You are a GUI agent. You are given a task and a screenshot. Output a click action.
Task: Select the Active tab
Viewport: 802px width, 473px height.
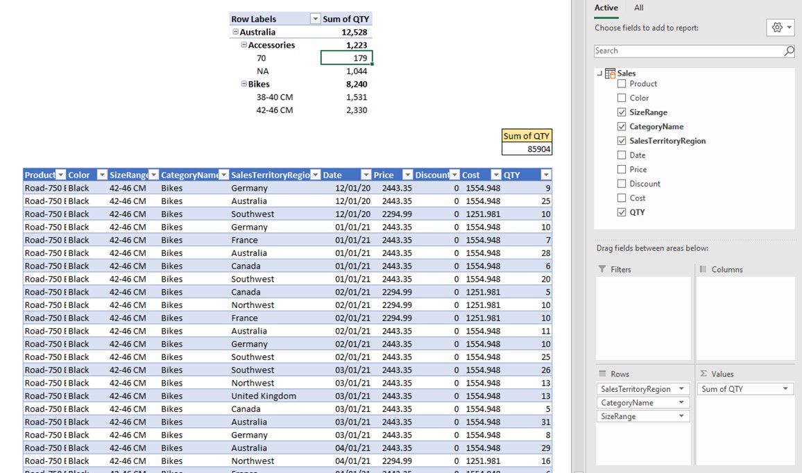pyautogui.click(x=606, y=8)
